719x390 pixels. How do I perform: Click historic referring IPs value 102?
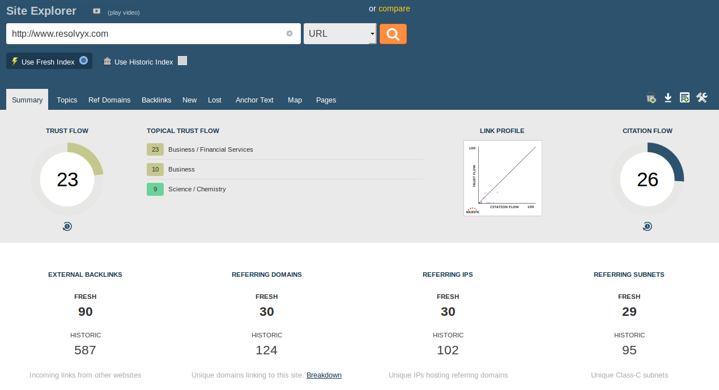(448, 350)
